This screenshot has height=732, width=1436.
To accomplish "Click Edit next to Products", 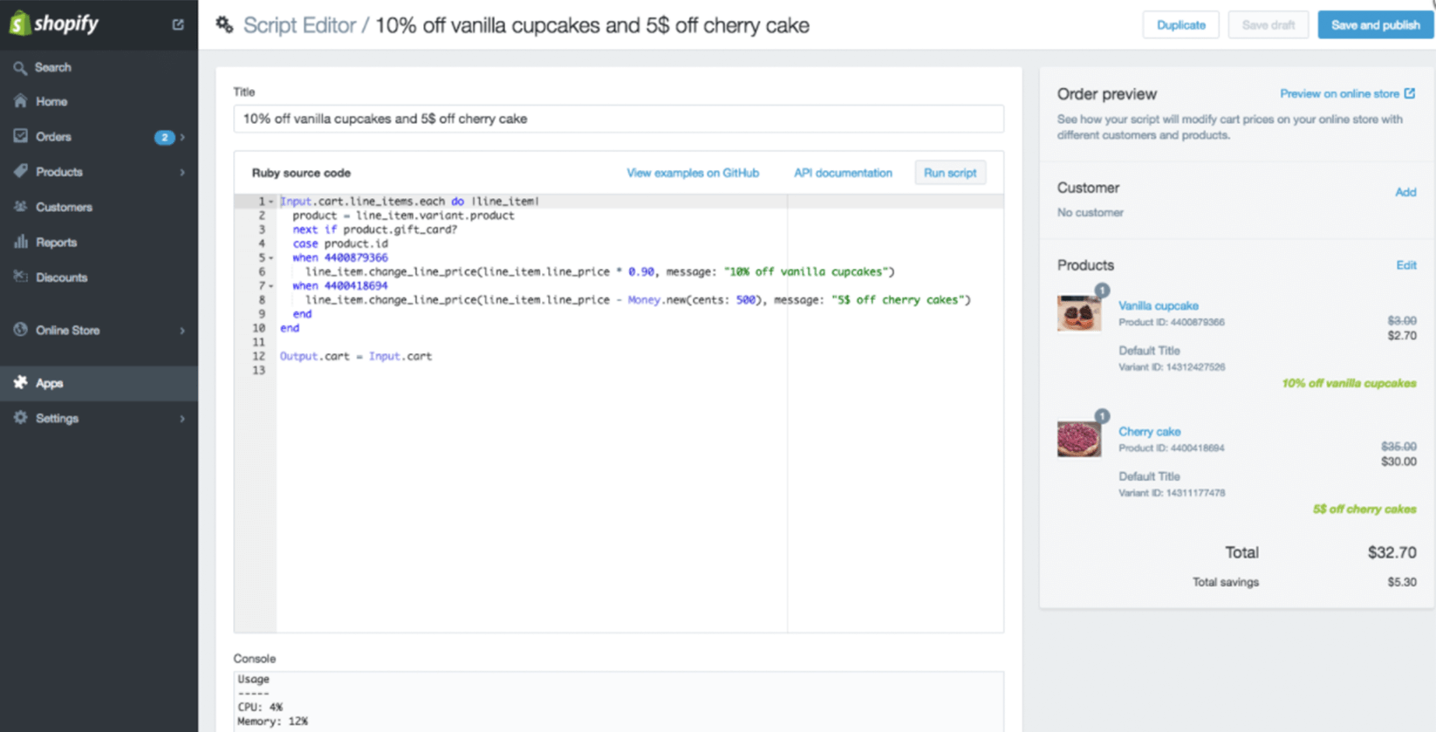I will point(1406,265).
